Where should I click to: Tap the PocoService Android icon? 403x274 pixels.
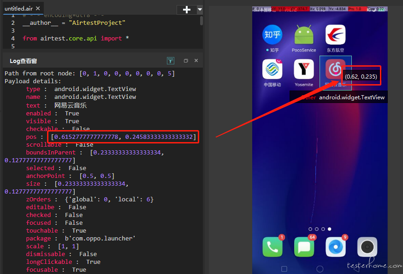pos(304,34)
